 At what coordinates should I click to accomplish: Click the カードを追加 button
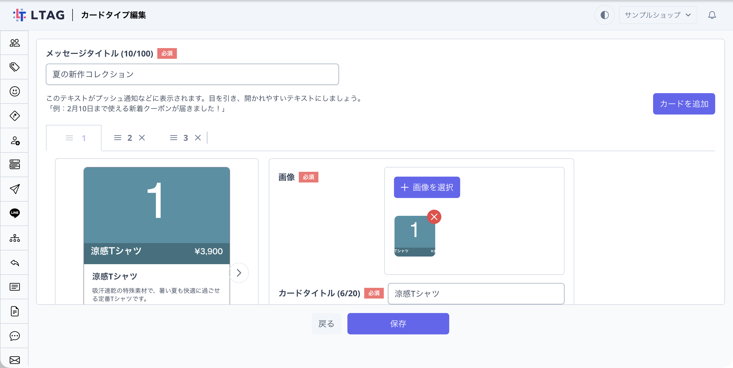[x=683, y=104]
